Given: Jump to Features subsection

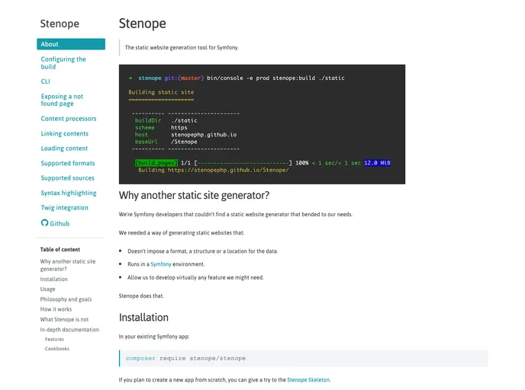Looking at the screenshot, I should (54, 339).
